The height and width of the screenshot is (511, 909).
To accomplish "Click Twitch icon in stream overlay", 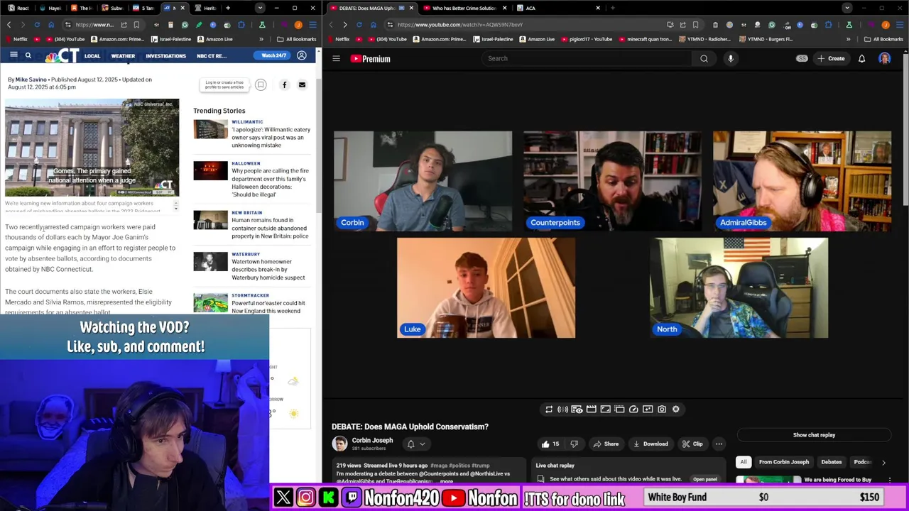I will [352, 498].
